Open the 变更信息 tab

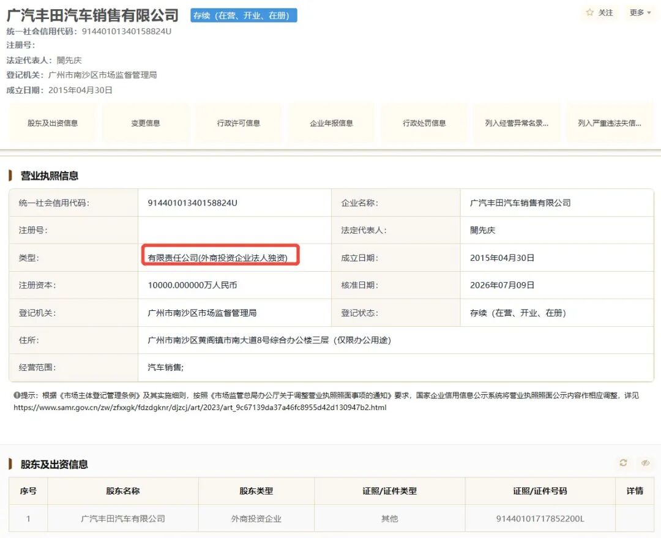click(x=146, y=123)
